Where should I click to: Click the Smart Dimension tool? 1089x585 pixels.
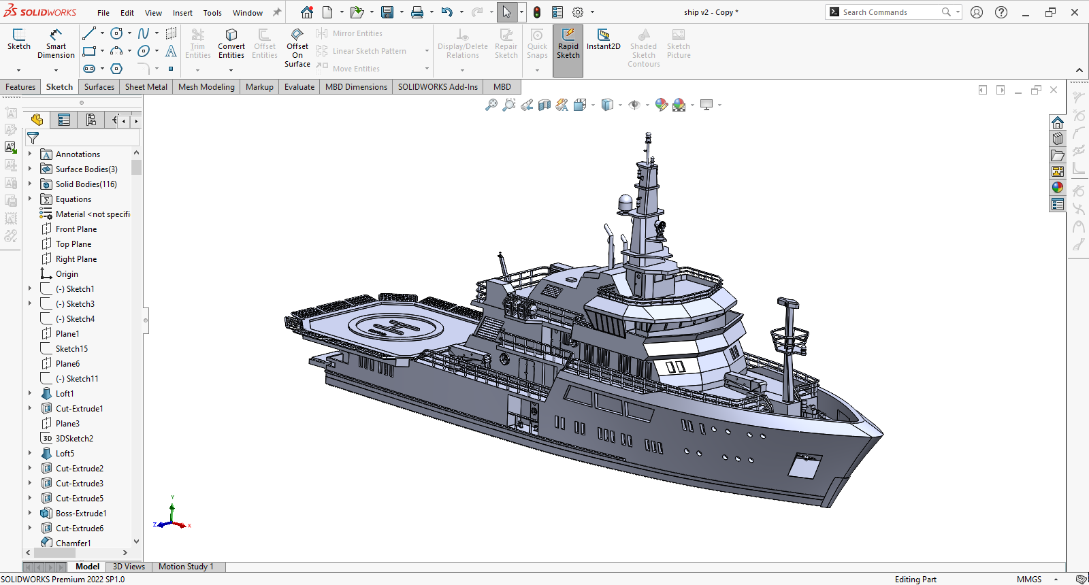(56, 44)
